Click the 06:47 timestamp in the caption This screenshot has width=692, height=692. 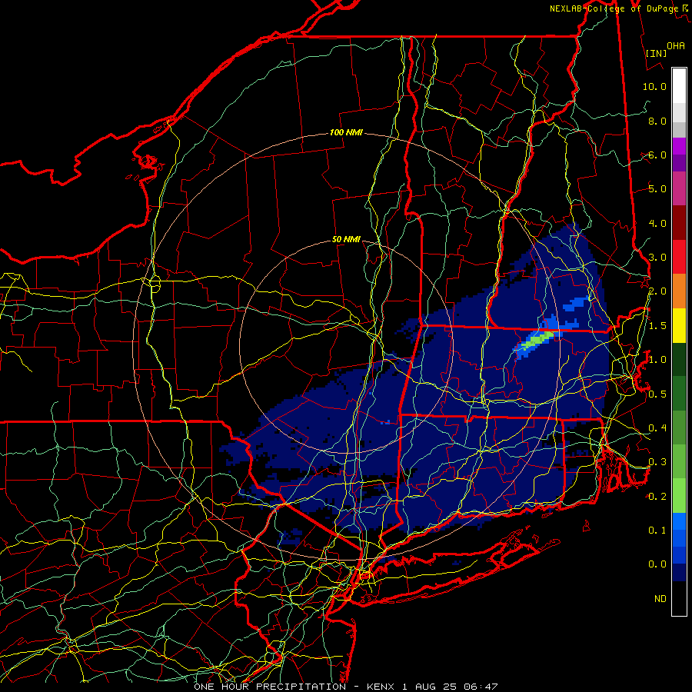pyautogui.click(x=481, y=687)
